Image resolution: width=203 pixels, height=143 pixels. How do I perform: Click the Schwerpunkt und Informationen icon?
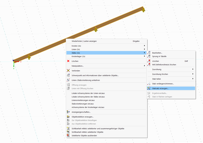68,76
